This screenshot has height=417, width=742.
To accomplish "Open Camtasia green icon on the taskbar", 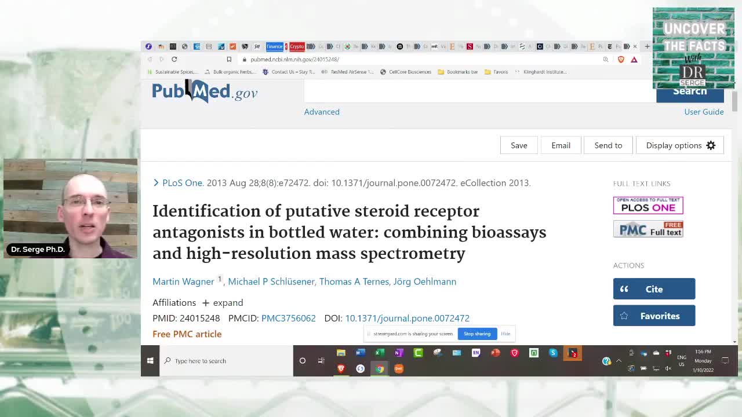I will pos(418,353).
